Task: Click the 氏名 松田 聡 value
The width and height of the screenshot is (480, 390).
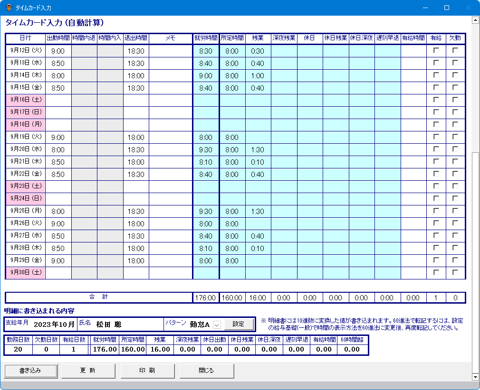Action: tap(109, 325)
